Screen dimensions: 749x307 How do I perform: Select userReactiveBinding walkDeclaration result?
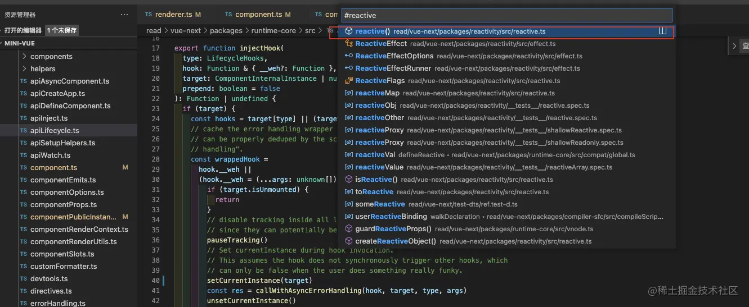[x=507, y=217]
